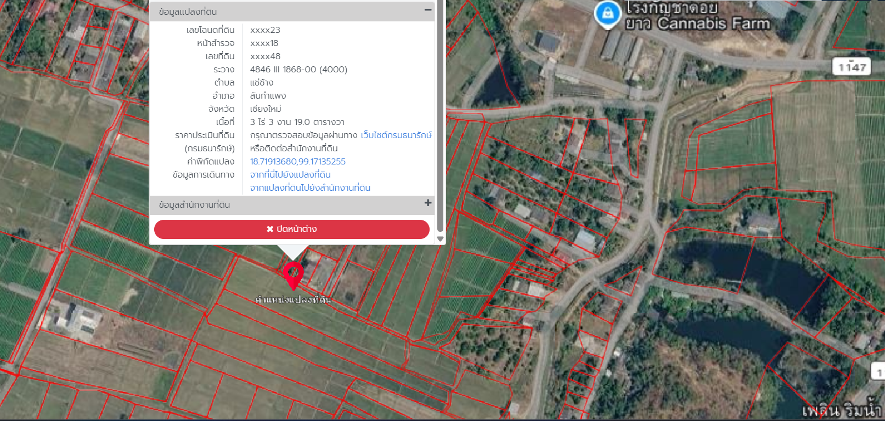This screenshot has width=885, height=421.
Task: Click the หรือติดต่อสำนักงานที่ดิน text
Action: (294, 148)
